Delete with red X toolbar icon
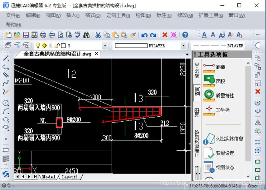266x190 pixels. [165, 35]
